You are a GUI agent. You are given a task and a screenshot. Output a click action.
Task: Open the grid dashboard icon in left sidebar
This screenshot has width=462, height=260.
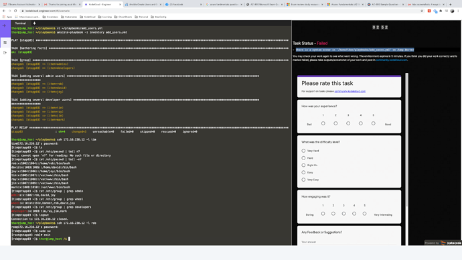(x=5, y=42)
